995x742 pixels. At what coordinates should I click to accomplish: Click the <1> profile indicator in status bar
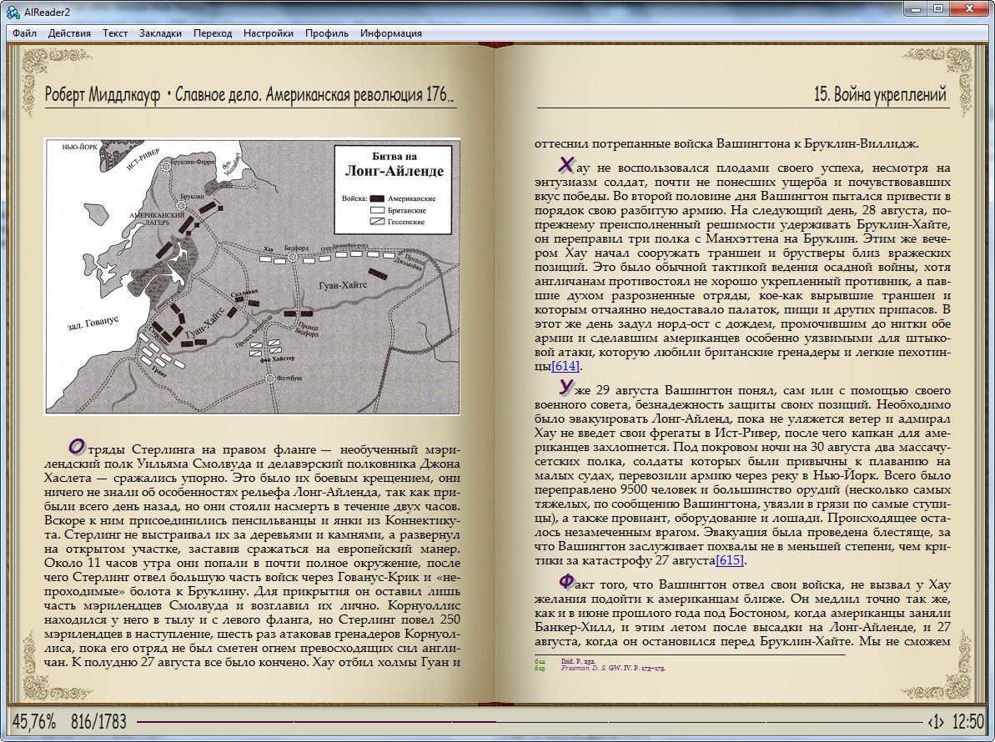pos(936,721)
